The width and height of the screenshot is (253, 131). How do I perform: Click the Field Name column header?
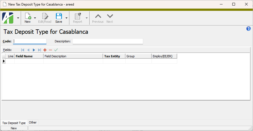(x=29, y=56)
